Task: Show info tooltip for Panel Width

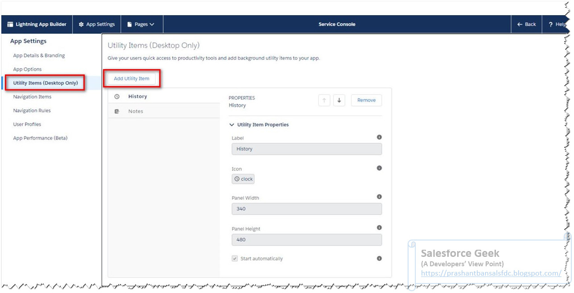Action: 379,197
